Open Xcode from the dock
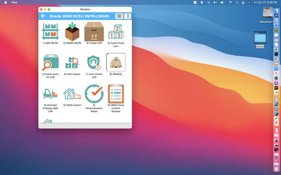The image size is (281, 175). click(x=276, y=104)
